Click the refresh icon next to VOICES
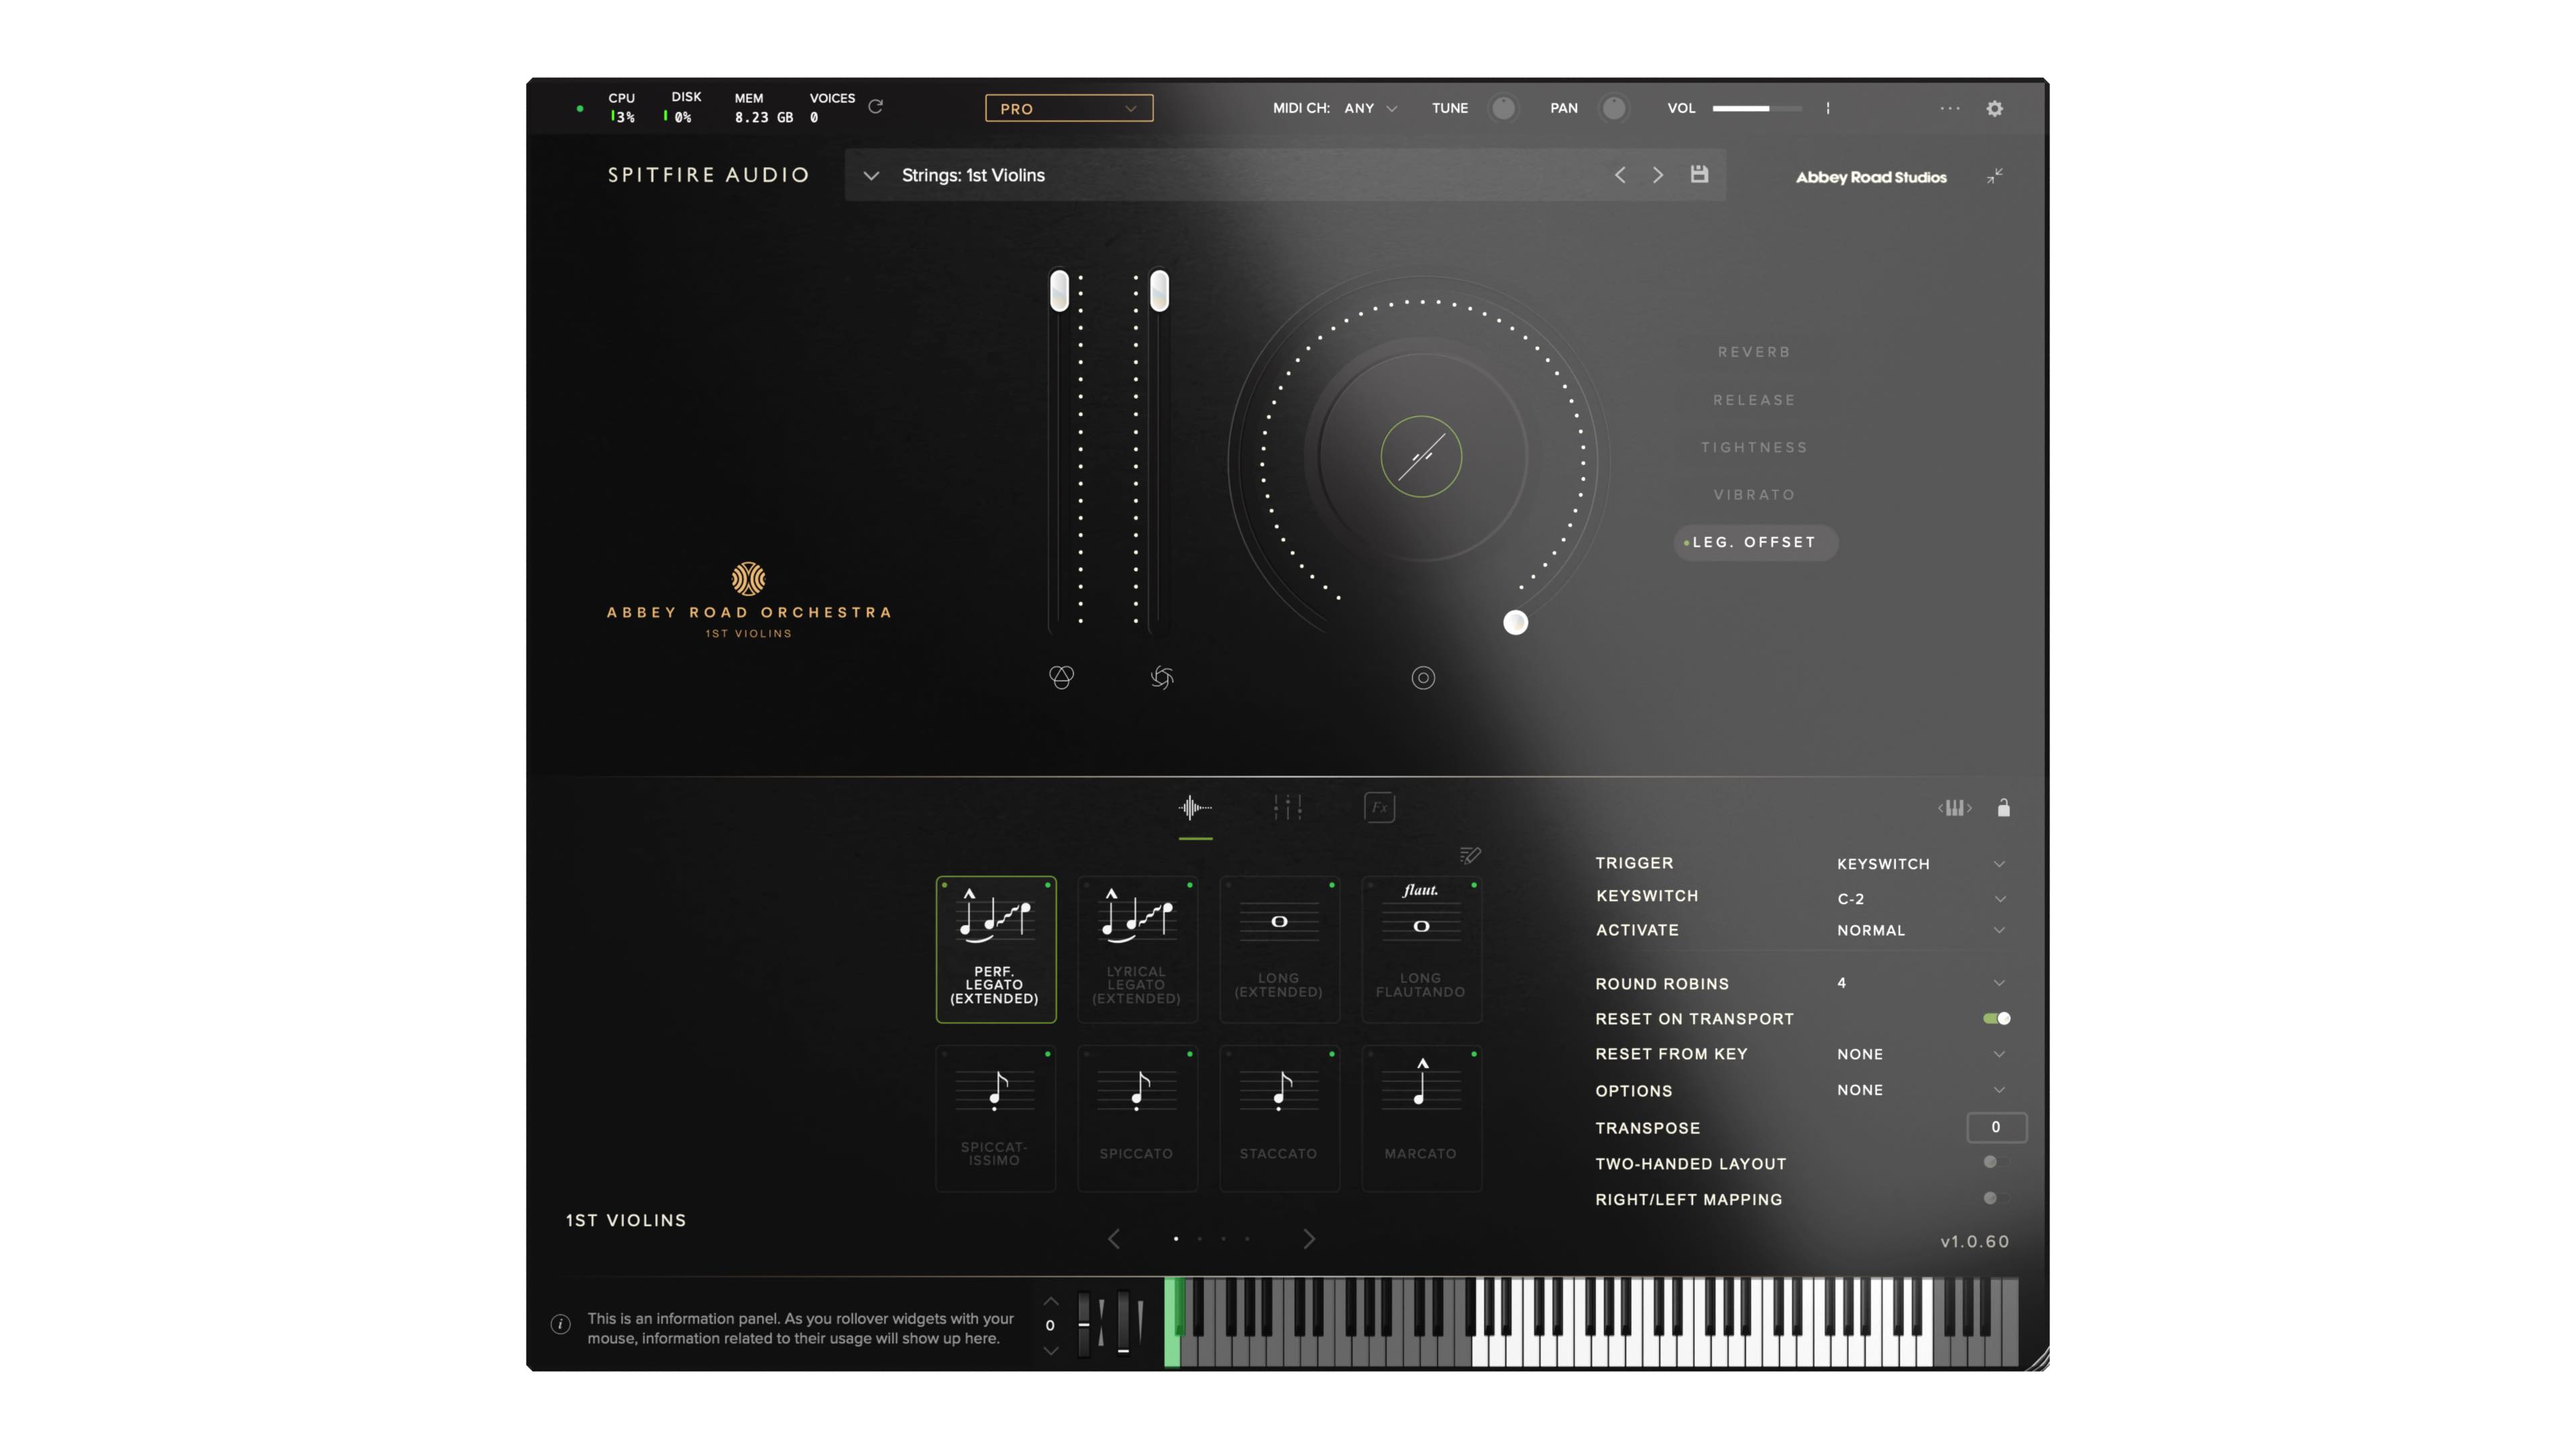Image resolution: width=2576 pixels, height=1449 pixels. [875, 106]
